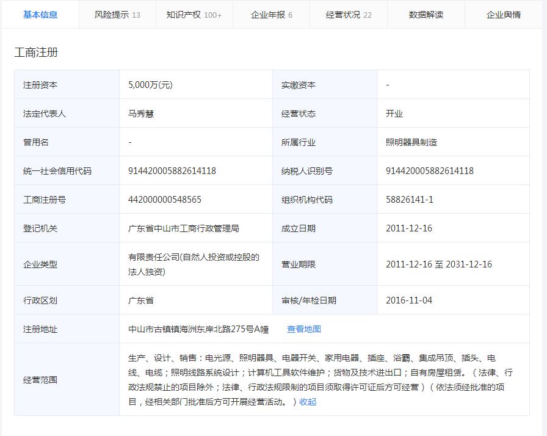The image size is (547, 436).
Task: Switch to the 风险提示 tab
Action: pos(117,15)
